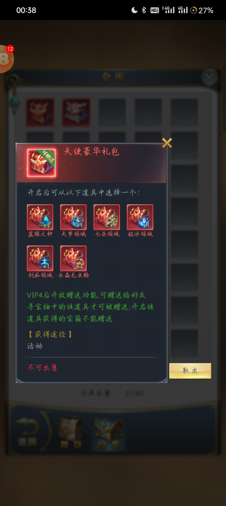
Task: Close the 仓库 warehouse window
Action: 209,77
